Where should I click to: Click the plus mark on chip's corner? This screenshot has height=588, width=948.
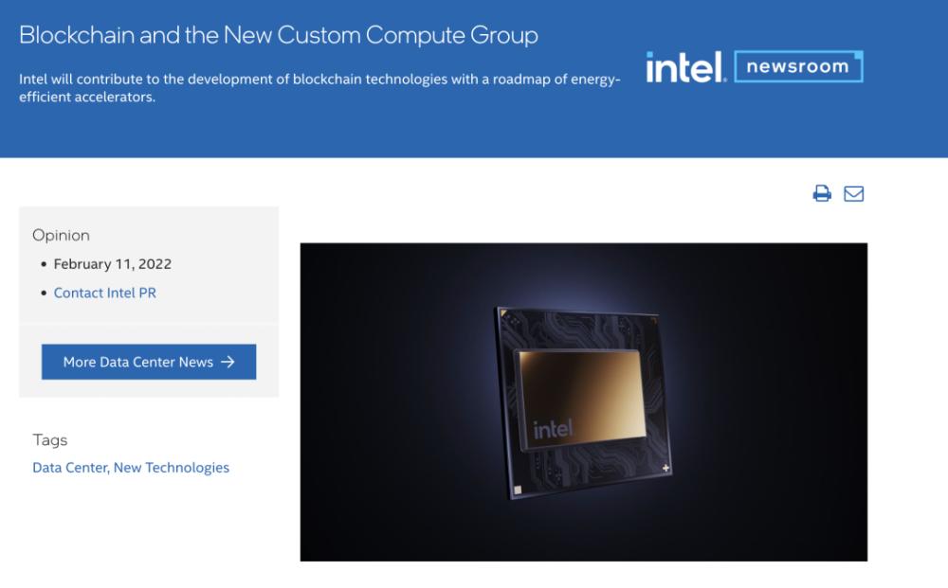(x=665, y=468)
